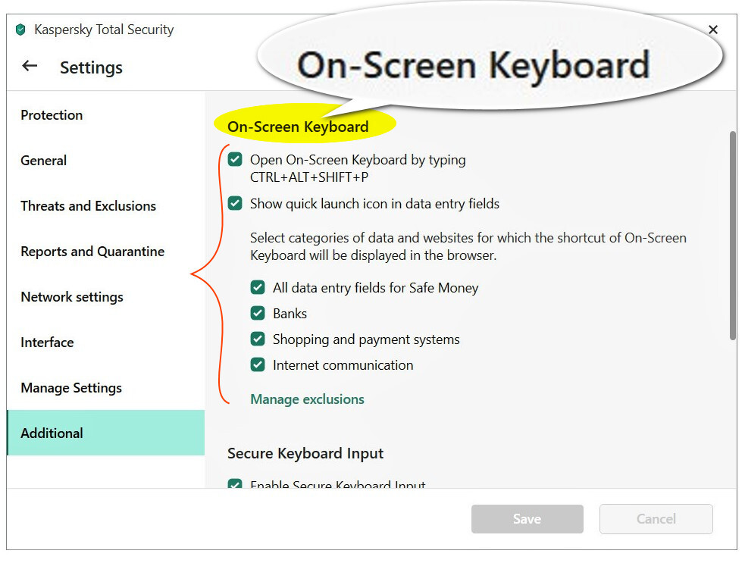
Task: Disable the Internet communication checkbox
Action: 258,365
